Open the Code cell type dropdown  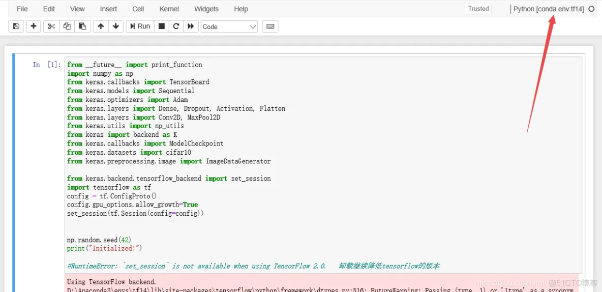[229, 26]
